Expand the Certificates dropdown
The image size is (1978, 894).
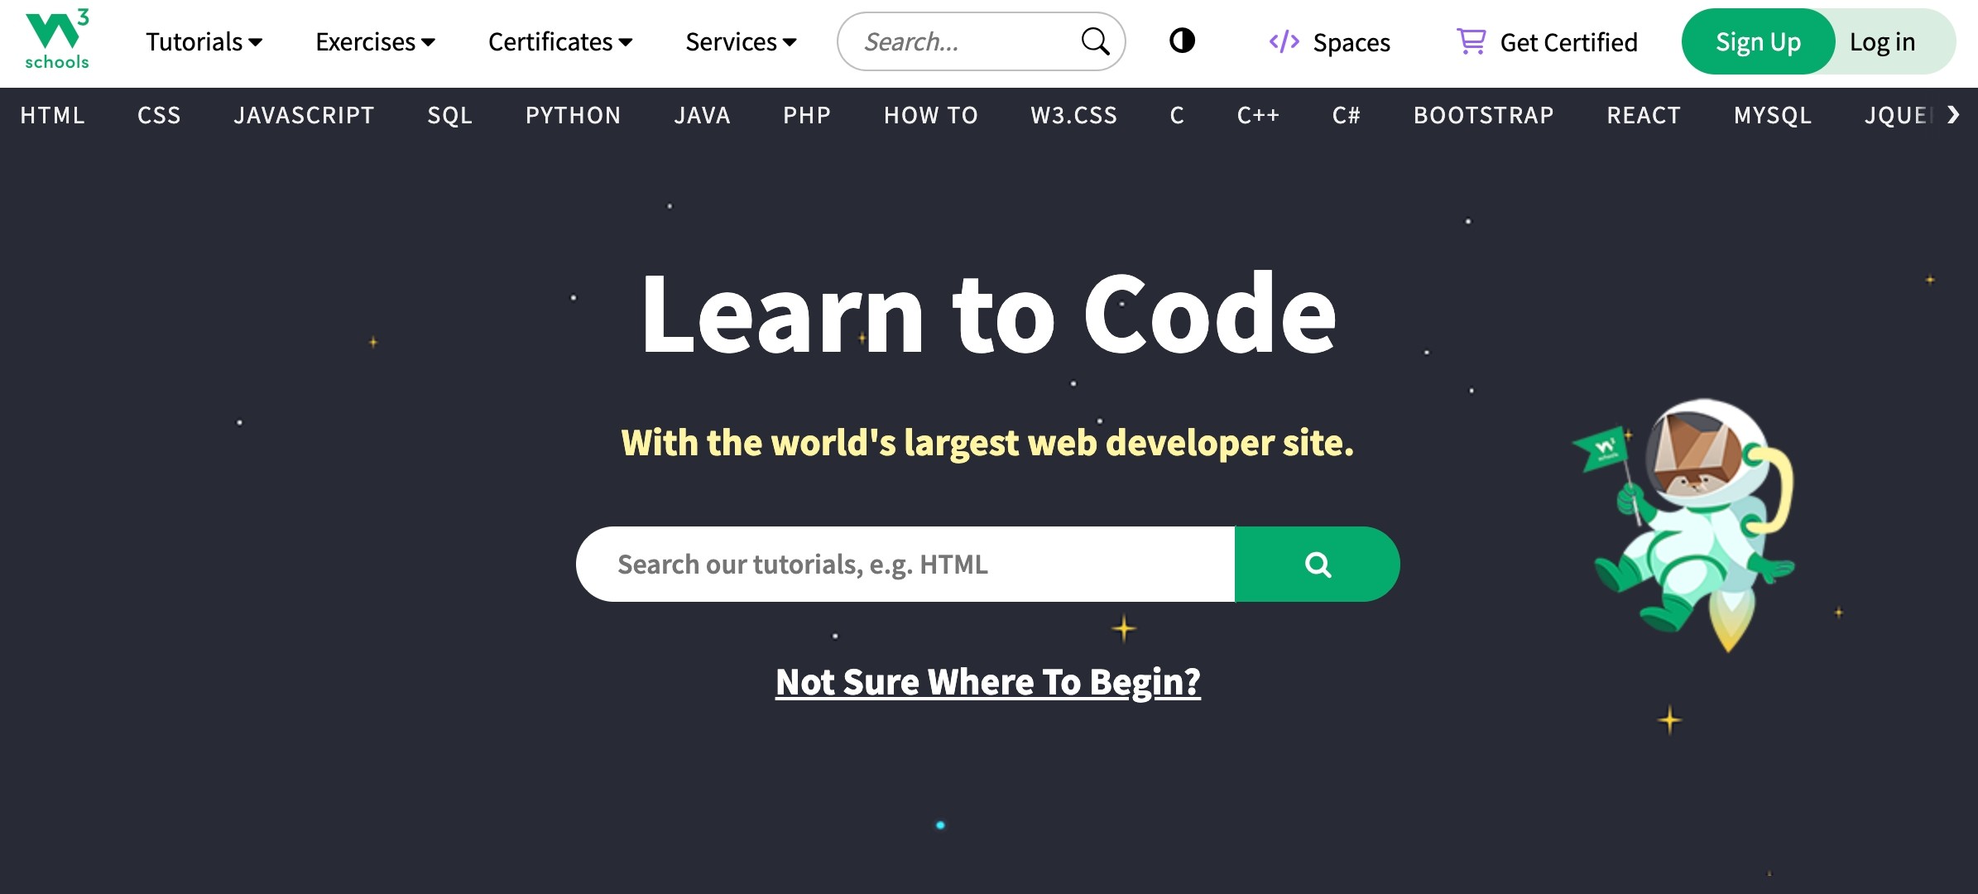(559, 41)
